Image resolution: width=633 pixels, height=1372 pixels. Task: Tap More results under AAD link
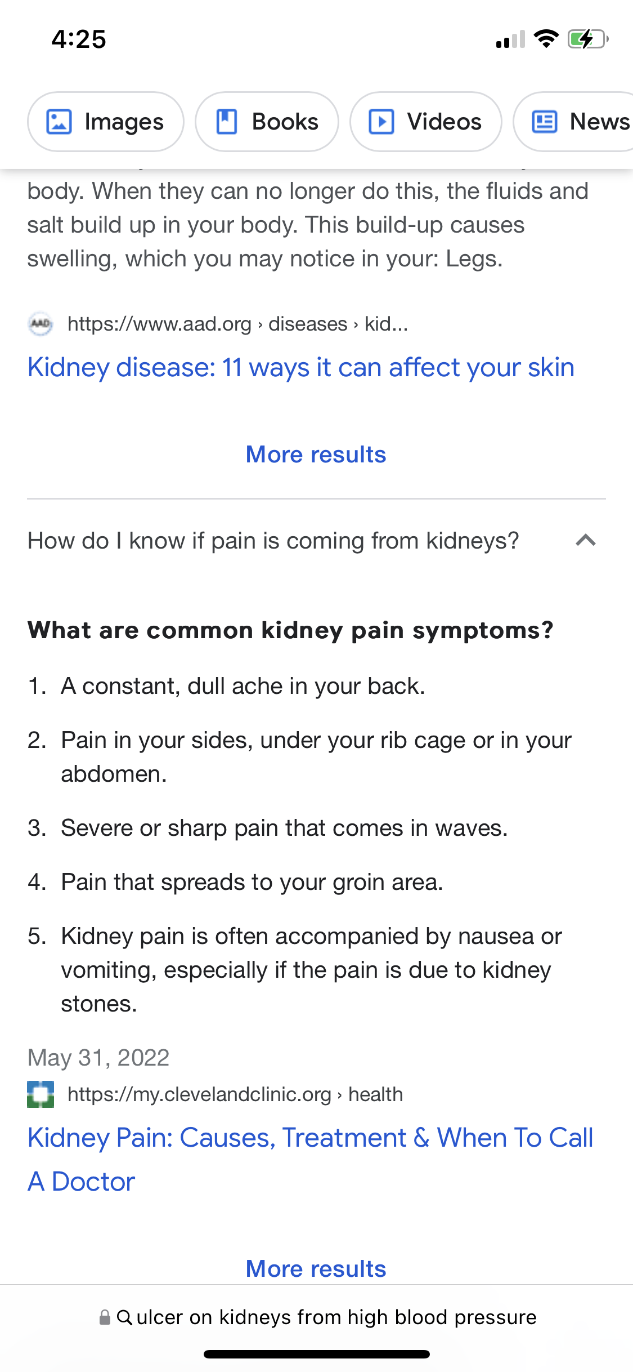[x=316, y=455]
